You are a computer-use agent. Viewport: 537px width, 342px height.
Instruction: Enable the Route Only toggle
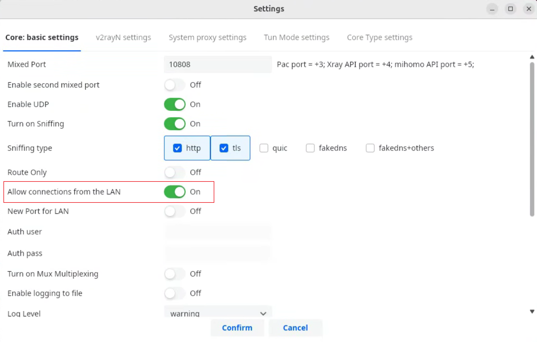pos(175,172)
